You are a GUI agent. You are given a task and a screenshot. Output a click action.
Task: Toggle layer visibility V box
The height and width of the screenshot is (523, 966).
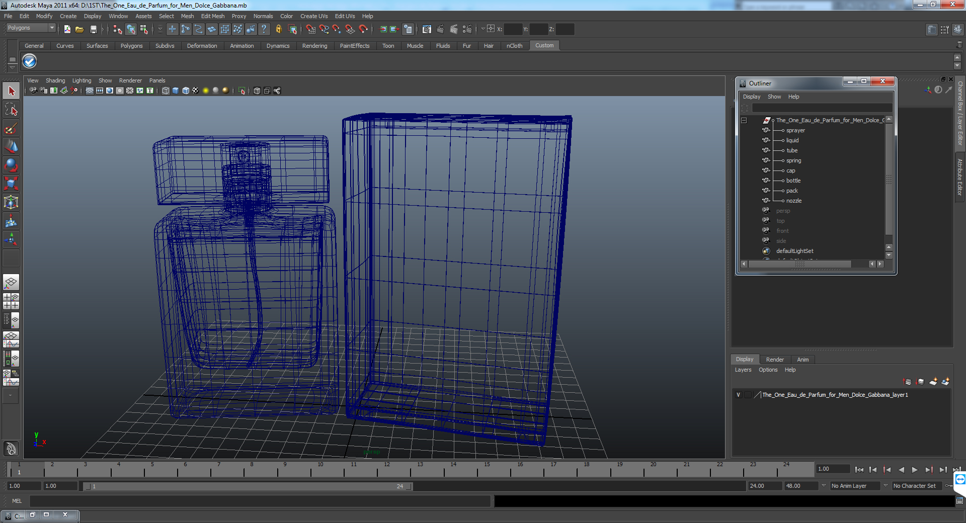[739, 395]
